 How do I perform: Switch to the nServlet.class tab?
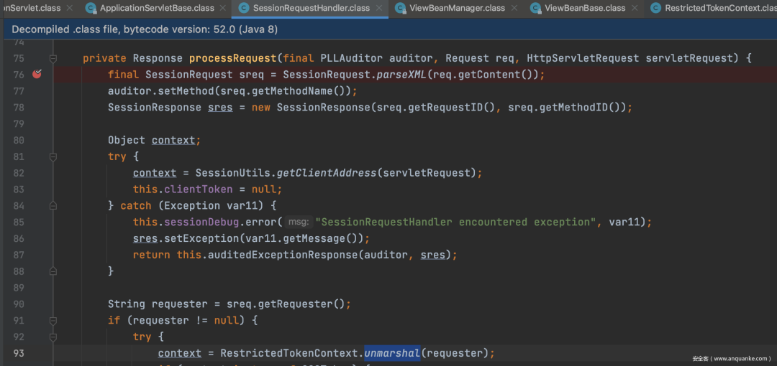[31, 9]
